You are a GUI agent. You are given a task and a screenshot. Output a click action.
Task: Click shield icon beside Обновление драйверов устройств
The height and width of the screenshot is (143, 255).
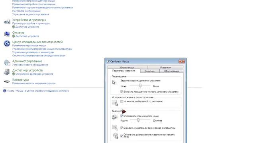pos(14,74)
